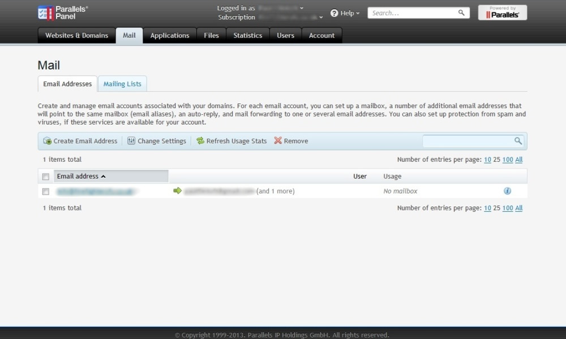Click the Refresh Usage Stats button label
Viewport: 566px width, 339px height.
pos(237,141)
